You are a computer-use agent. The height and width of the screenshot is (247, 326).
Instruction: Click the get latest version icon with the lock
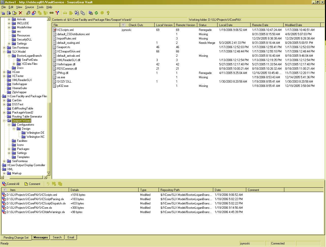pyautogui.click(x=28, y=13)
